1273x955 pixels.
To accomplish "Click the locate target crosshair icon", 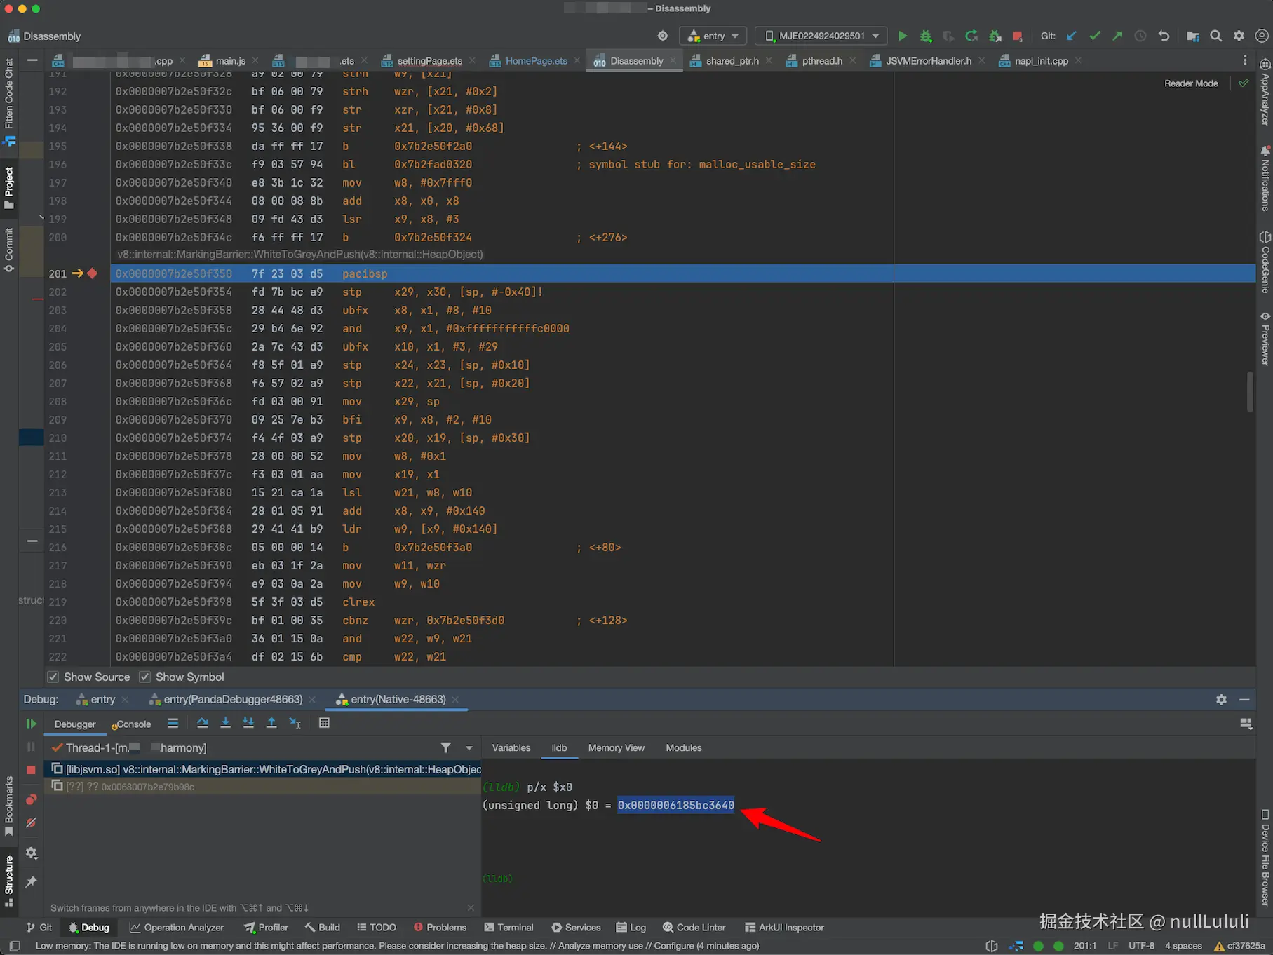I will (x=663, y=36).
